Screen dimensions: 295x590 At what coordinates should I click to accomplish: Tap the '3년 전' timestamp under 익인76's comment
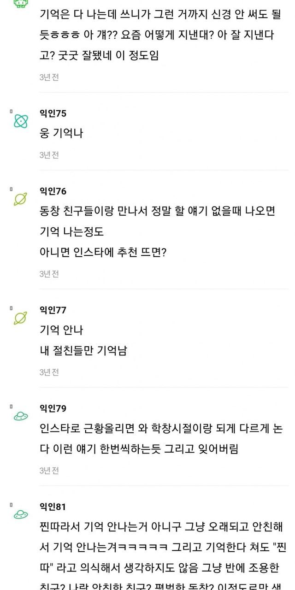(49, 274)
